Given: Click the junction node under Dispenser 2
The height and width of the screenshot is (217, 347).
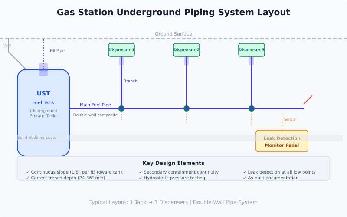Looking at the screenshot, I should click(x=187, y=108).
